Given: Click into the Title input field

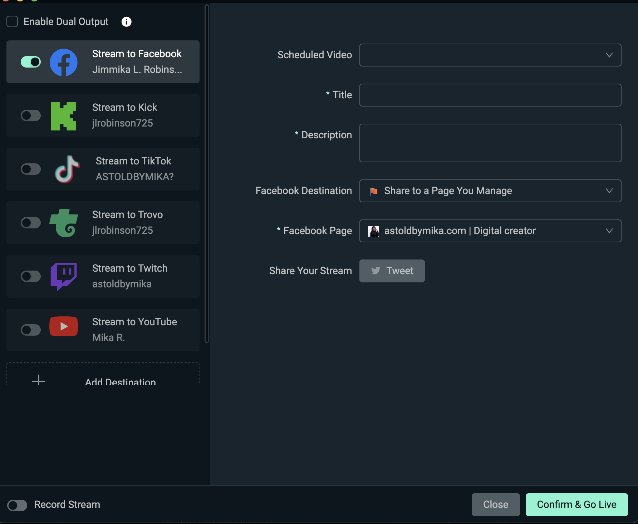Looking at the screenshot, I should click(x=490, y=95).
